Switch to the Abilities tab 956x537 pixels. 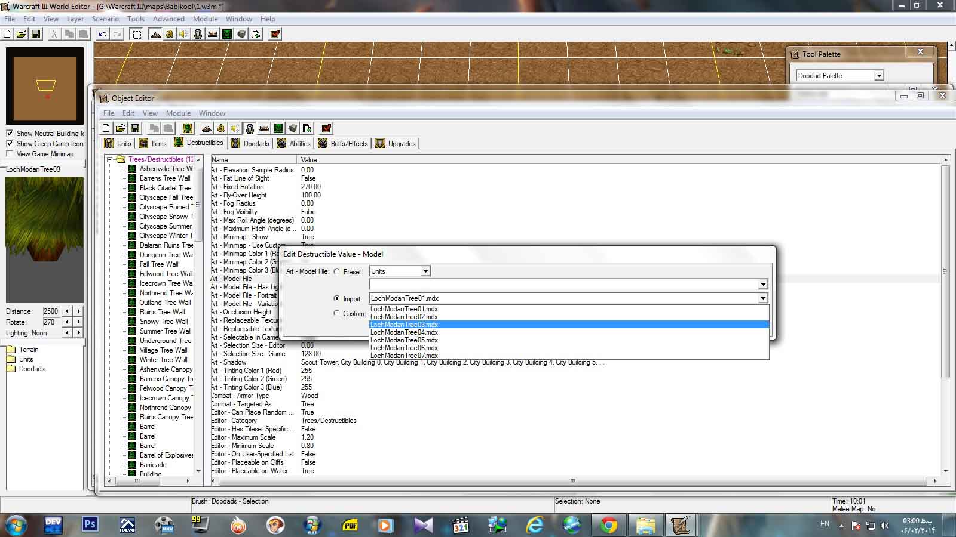tap(294, 143)
